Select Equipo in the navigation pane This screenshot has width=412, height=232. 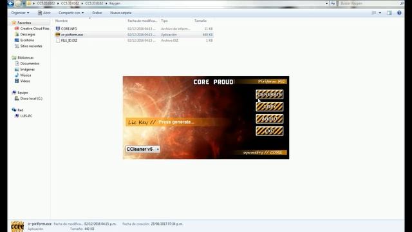[23, 93]
